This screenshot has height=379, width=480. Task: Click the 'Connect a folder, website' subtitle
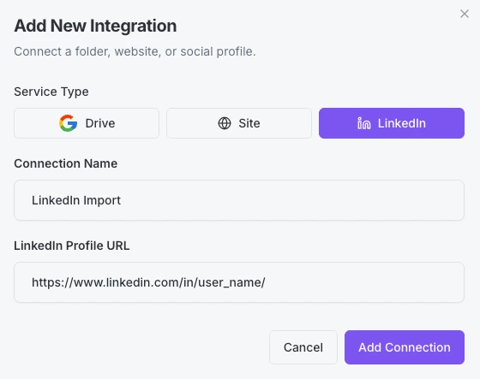click(135, 51)
